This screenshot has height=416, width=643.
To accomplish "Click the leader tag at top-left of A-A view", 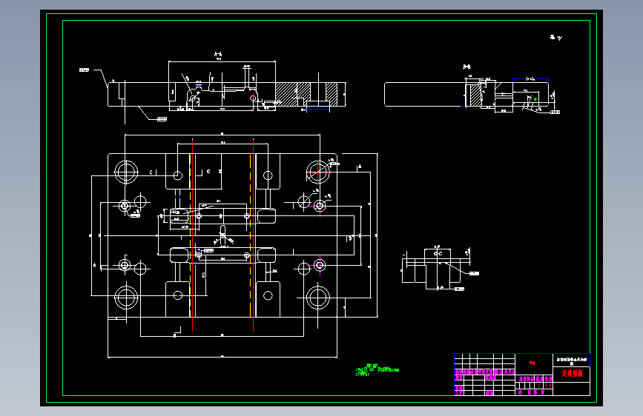I will (x=84, y=70).
